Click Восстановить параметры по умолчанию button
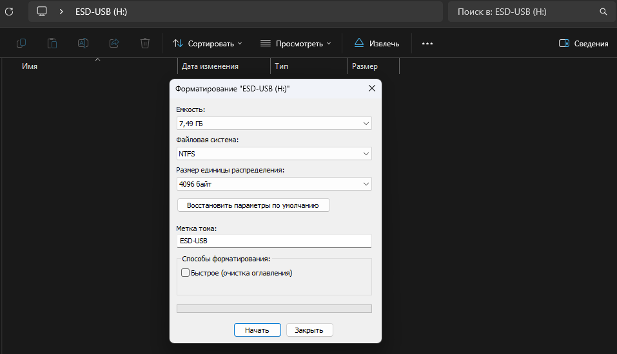This screenshot has height=354, width=617. click(253, 205)
